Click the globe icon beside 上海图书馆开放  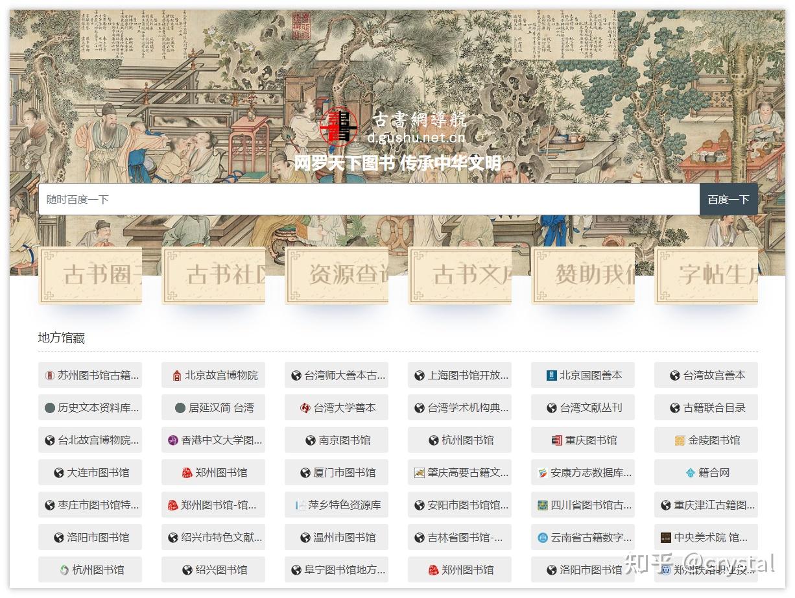click(x=420, y=376)
